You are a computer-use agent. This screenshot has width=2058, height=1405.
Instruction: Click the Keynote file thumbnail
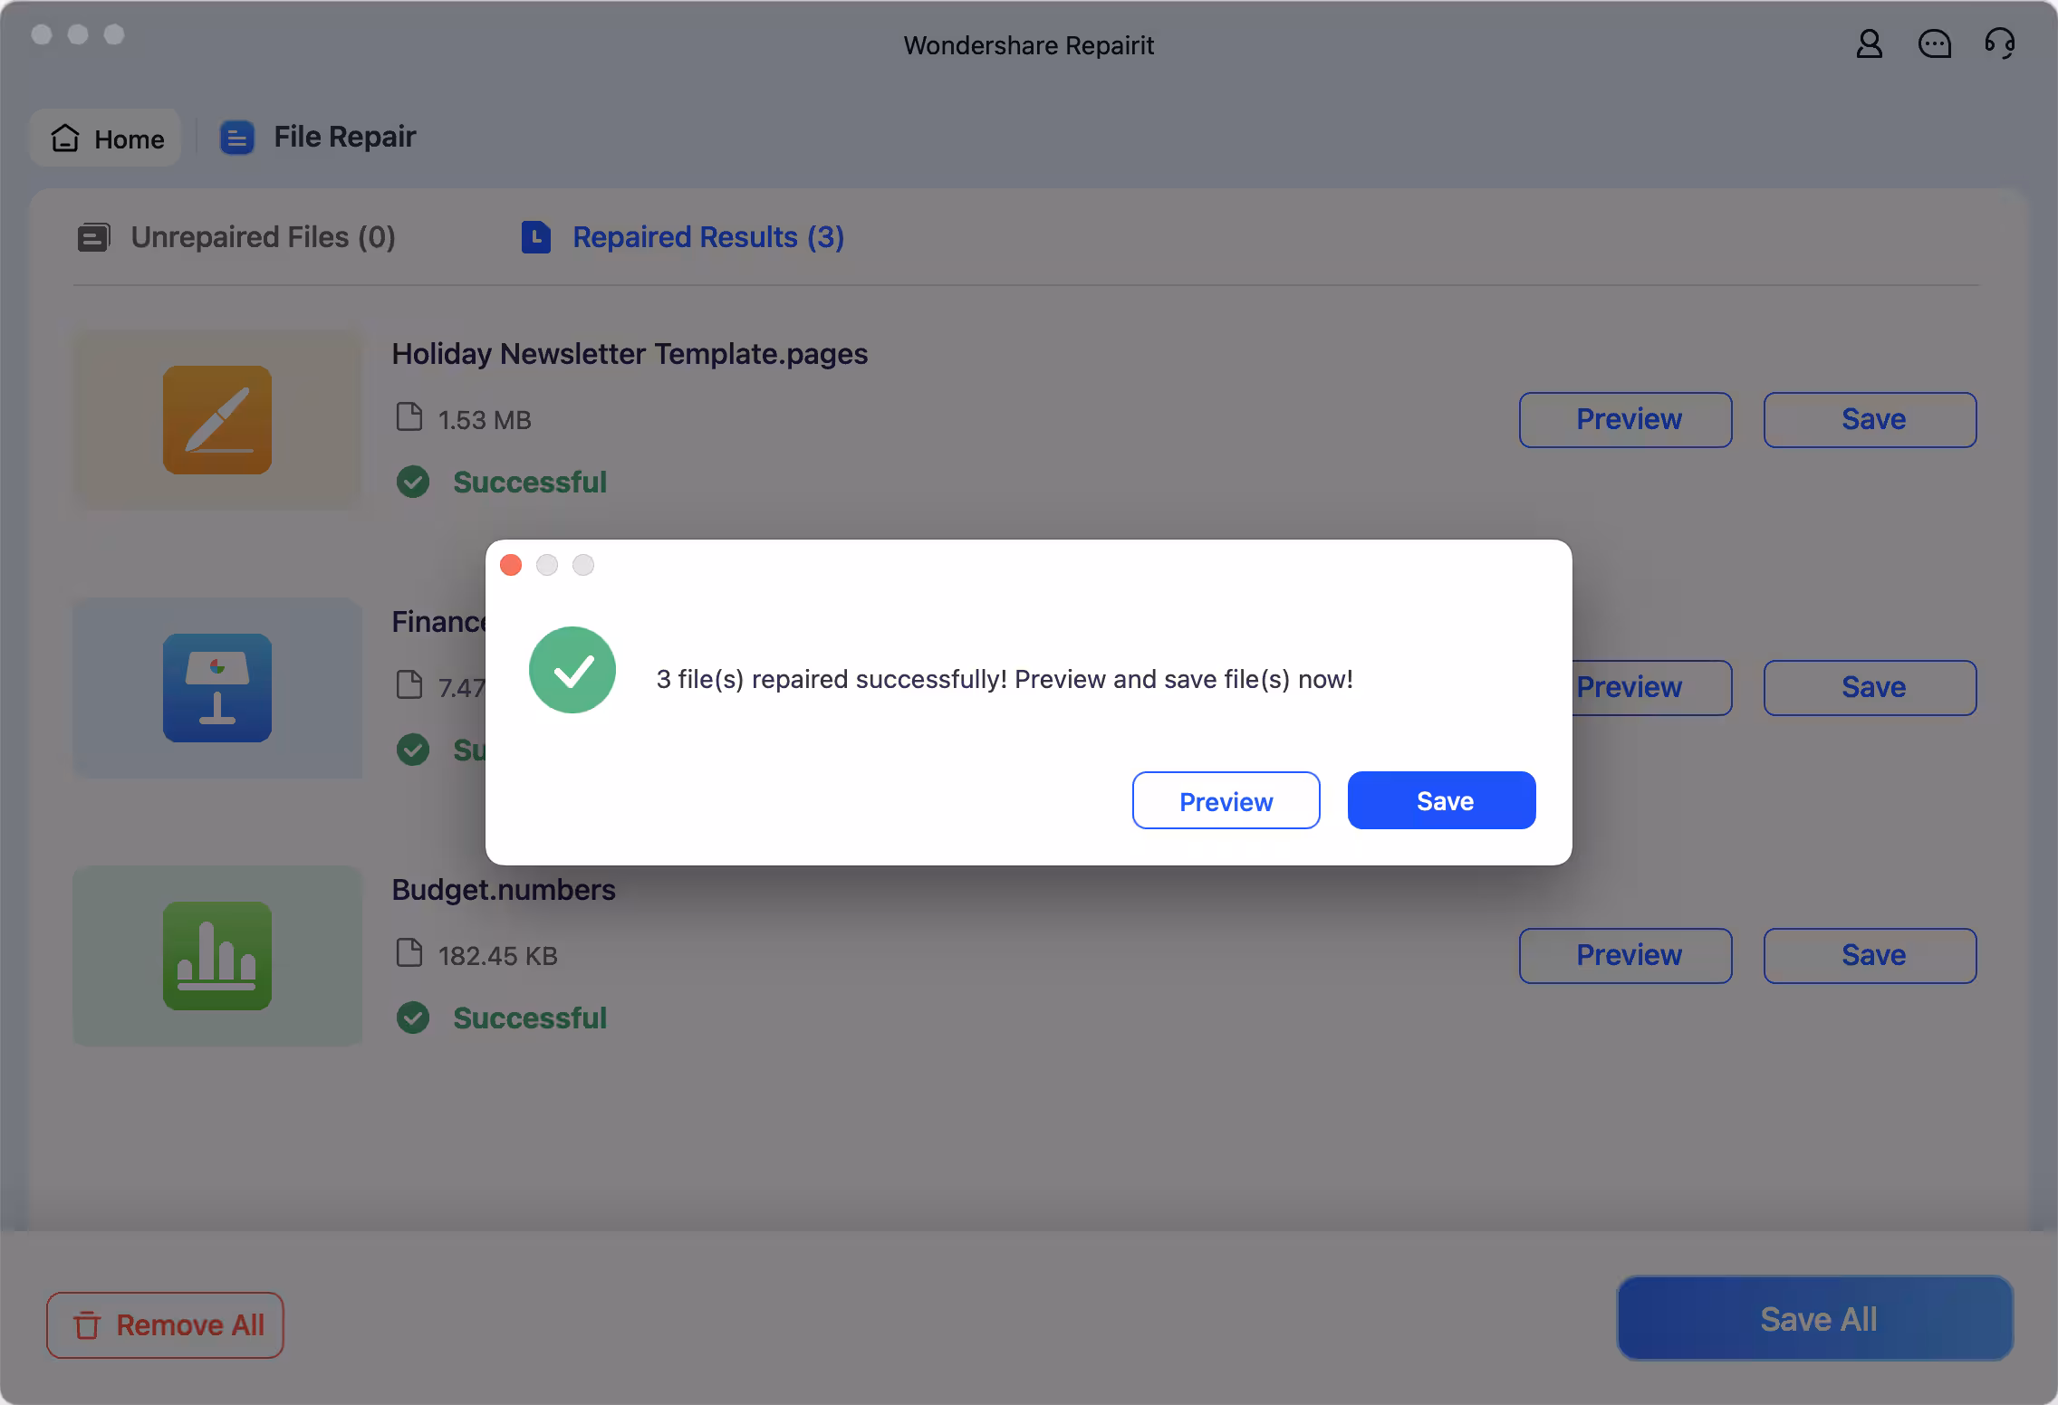(217, 687)
